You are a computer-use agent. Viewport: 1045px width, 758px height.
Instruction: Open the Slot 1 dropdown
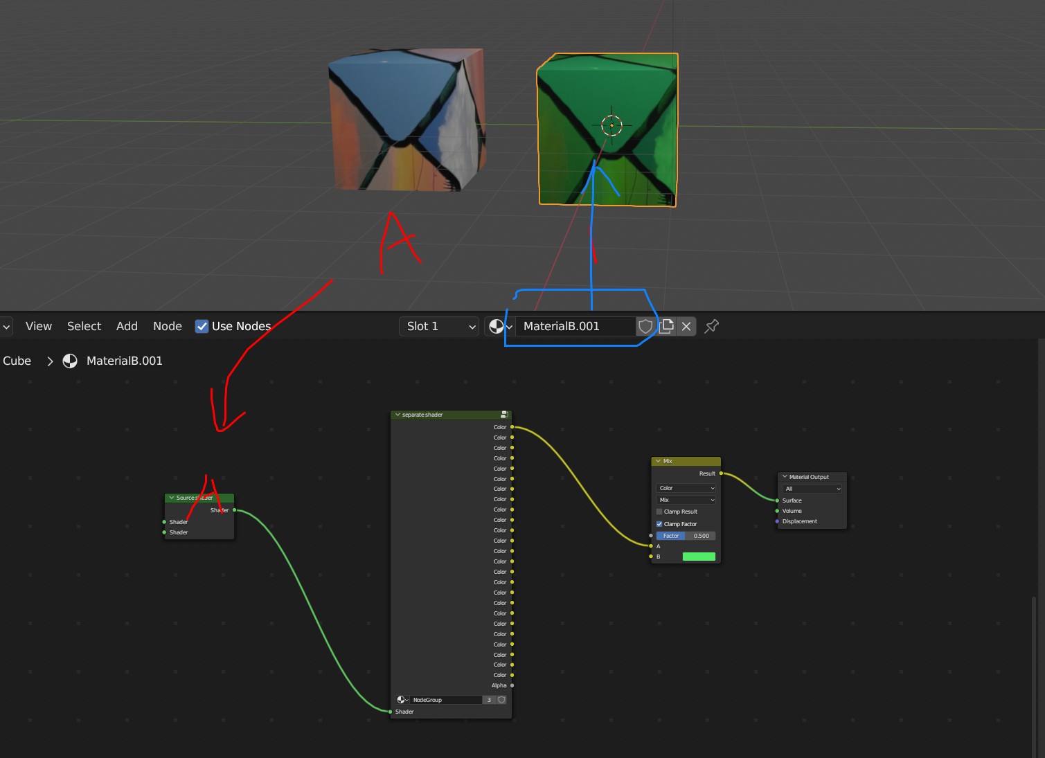439,326
